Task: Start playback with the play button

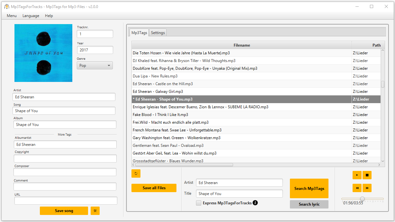Action: (x=357, y=175)
